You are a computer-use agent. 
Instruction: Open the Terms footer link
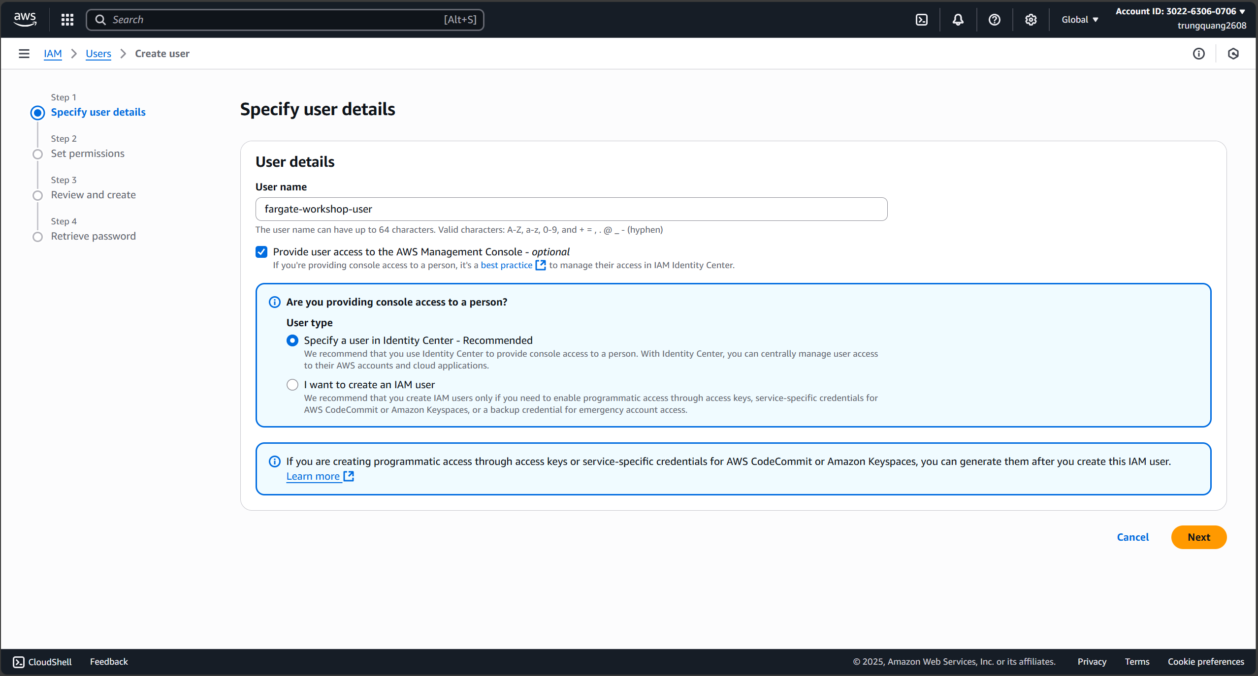pos(1137,662)
